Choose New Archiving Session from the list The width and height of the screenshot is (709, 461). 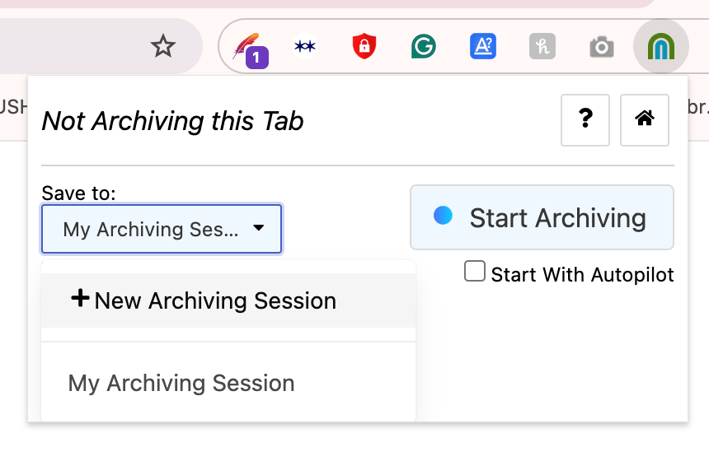coord(215,300)
